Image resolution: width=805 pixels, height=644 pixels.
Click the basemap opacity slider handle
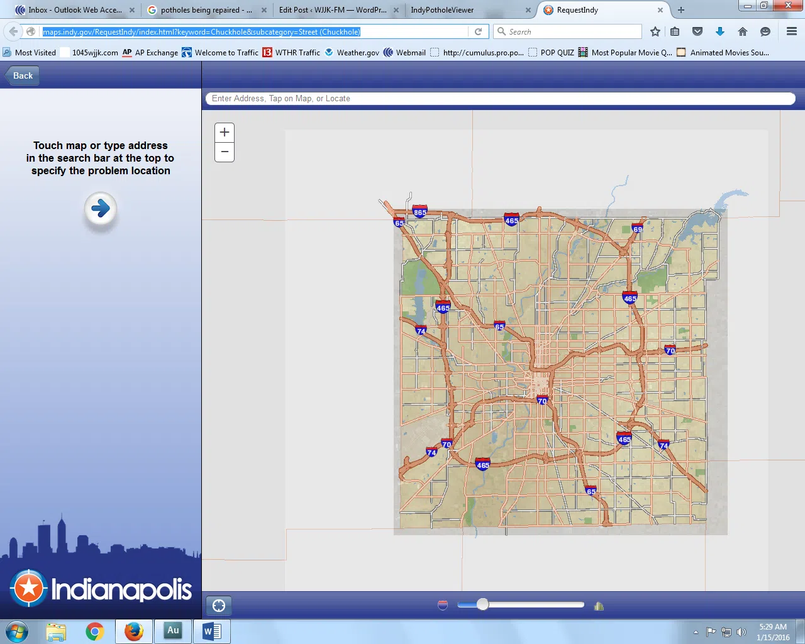pos(482,604)
